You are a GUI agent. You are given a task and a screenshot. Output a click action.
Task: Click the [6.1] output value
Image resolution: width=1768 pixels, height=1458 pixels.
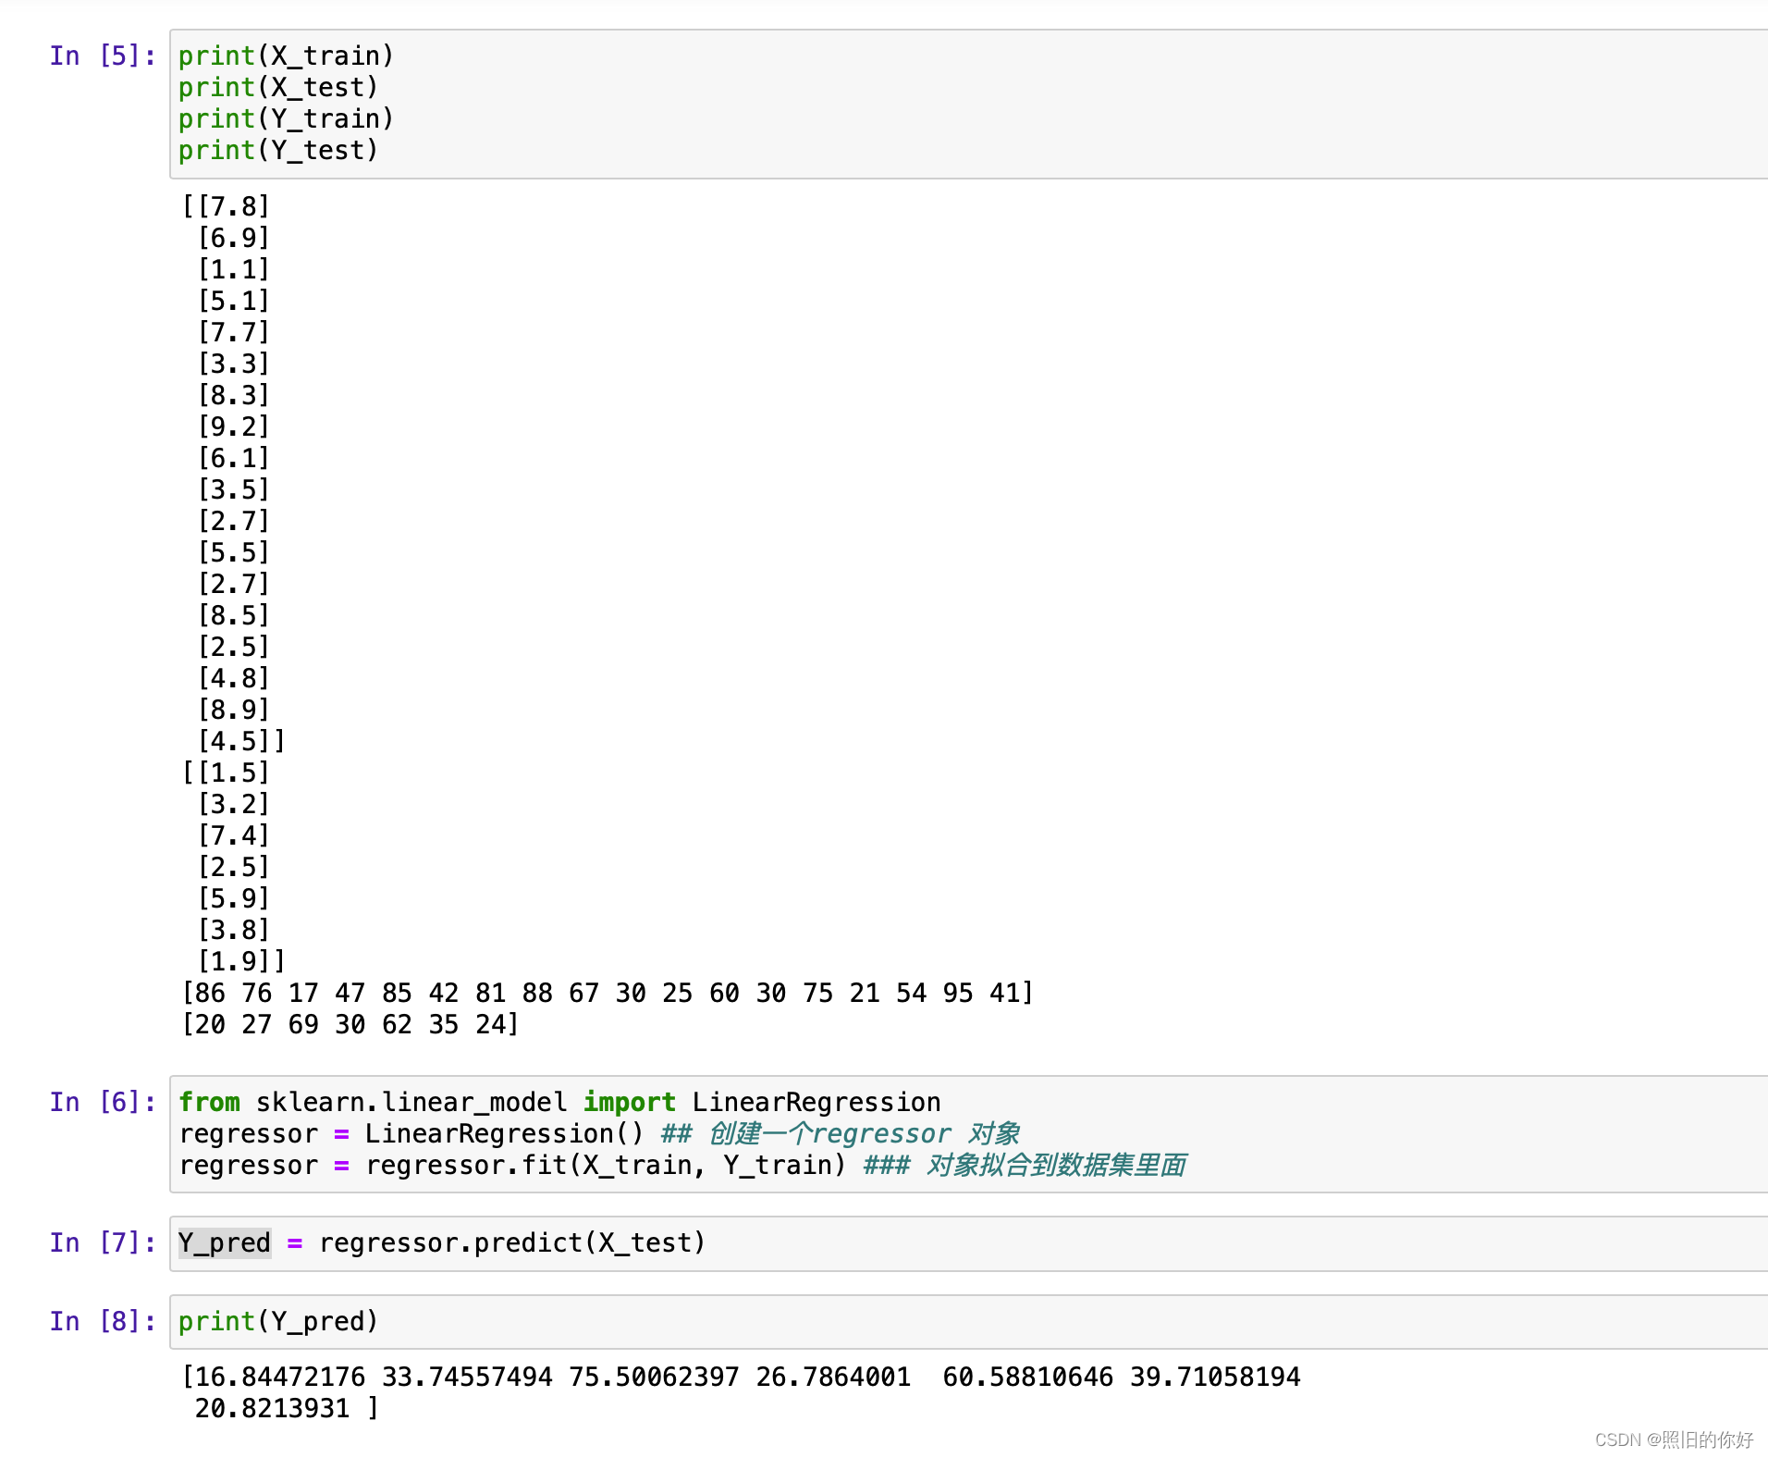click(x=234, y=458)
